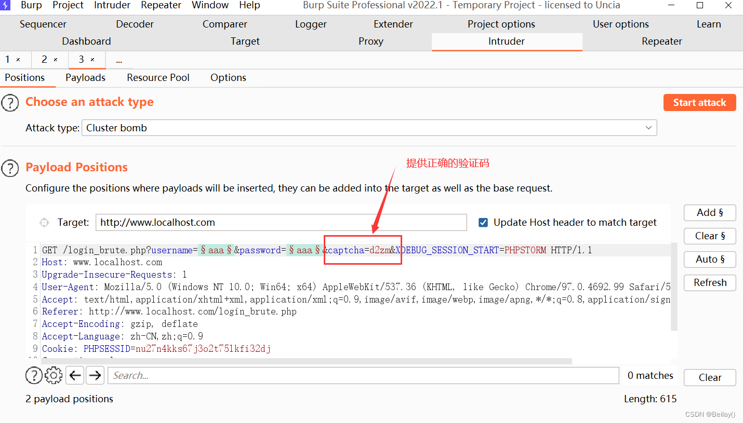Go to previous search match arrow
The height and width of the screenshot is (423, 743).
[x=75, y=375]
